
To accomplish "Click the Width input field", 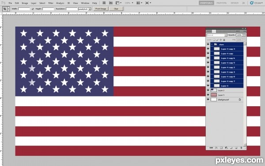I will tap(24, 9).
